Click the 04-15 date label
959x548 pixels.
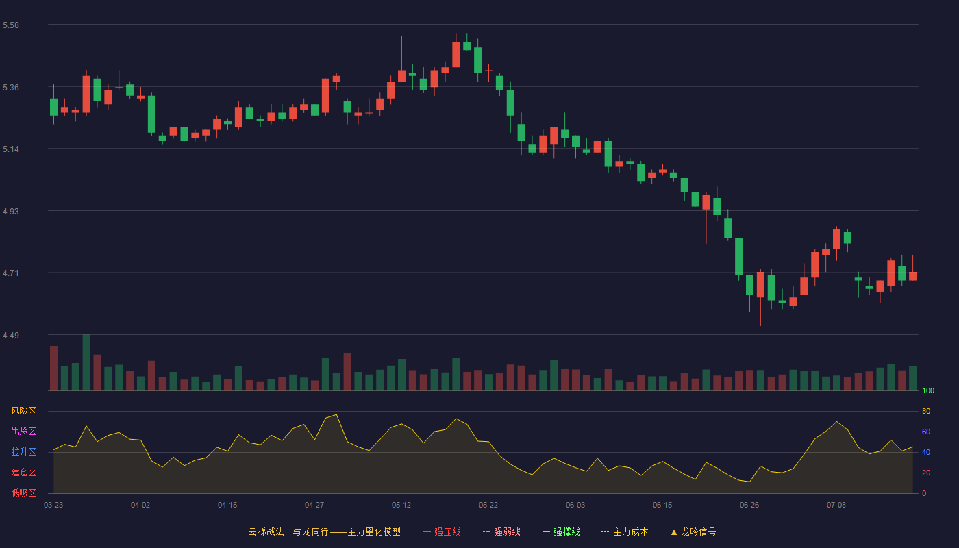click(227, 505)
